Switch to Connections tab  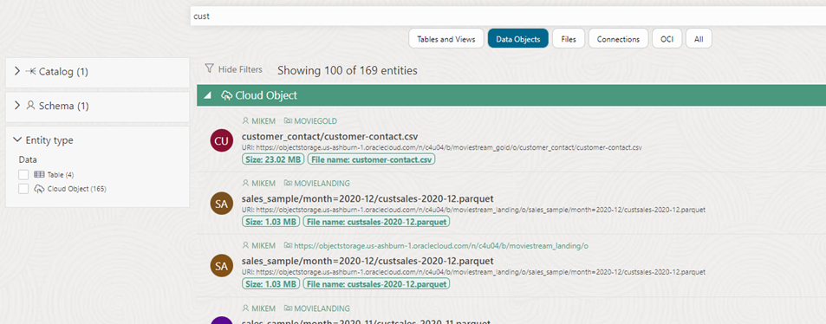618,39
